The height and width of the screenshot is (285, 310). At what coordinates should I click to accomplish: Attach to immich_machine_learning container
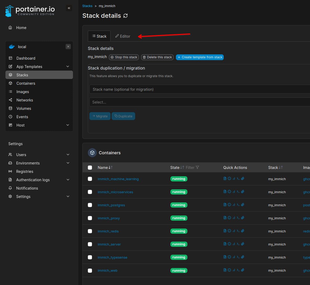(243, 179)
